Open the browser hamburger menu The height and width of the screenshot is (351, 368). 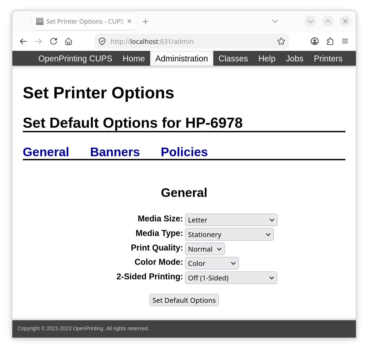[x=345, y=41]
